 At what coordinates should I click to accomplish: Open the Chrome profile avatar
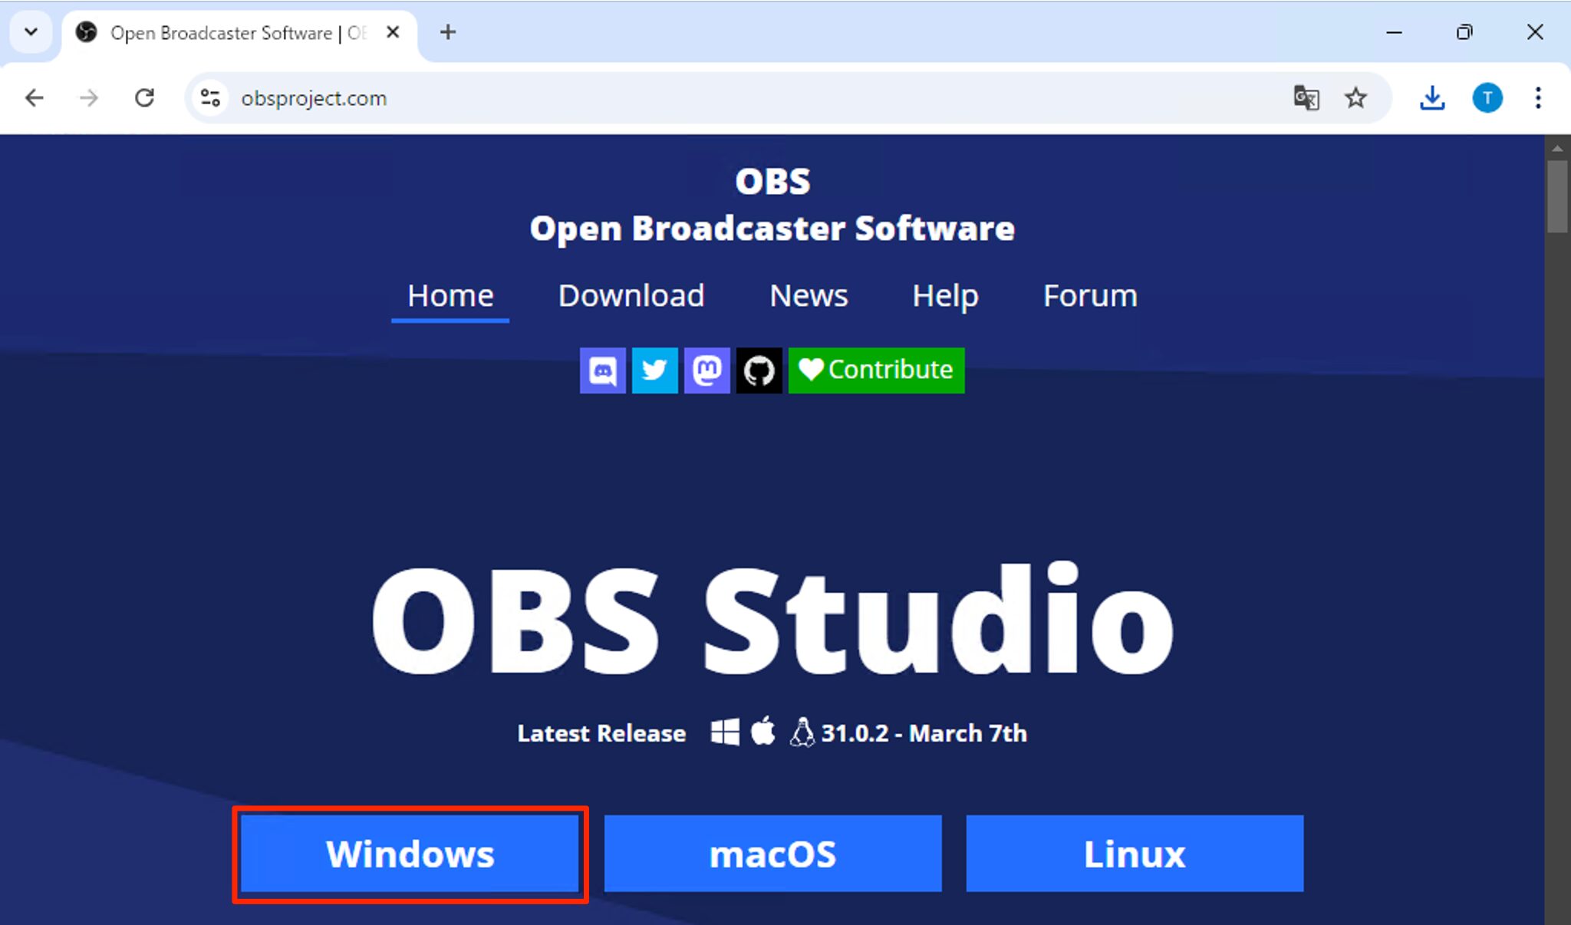[1487, 97]
